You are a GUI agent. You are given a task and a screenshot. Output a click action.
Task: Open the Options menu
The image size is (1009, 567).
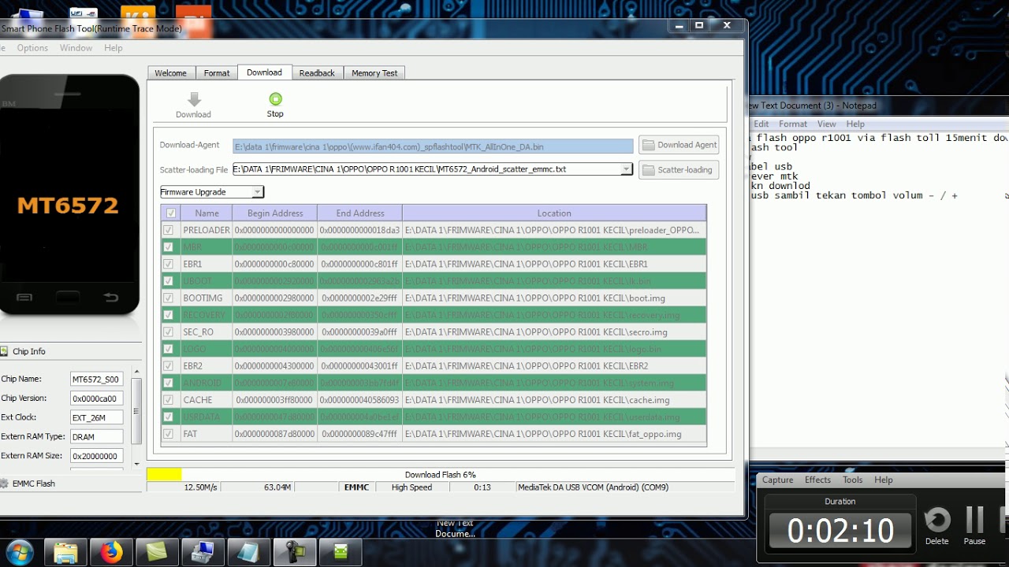(x=32, y=48)
